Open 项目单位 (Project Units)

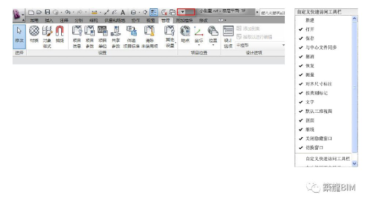[103, 37]
